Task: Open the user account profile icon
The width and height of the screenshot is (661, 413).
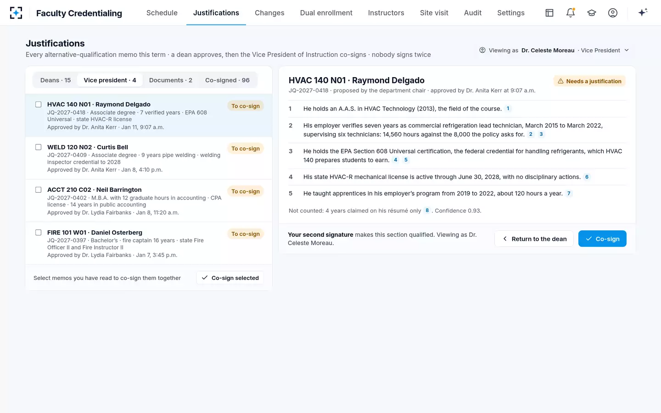Action: point(613,13)
